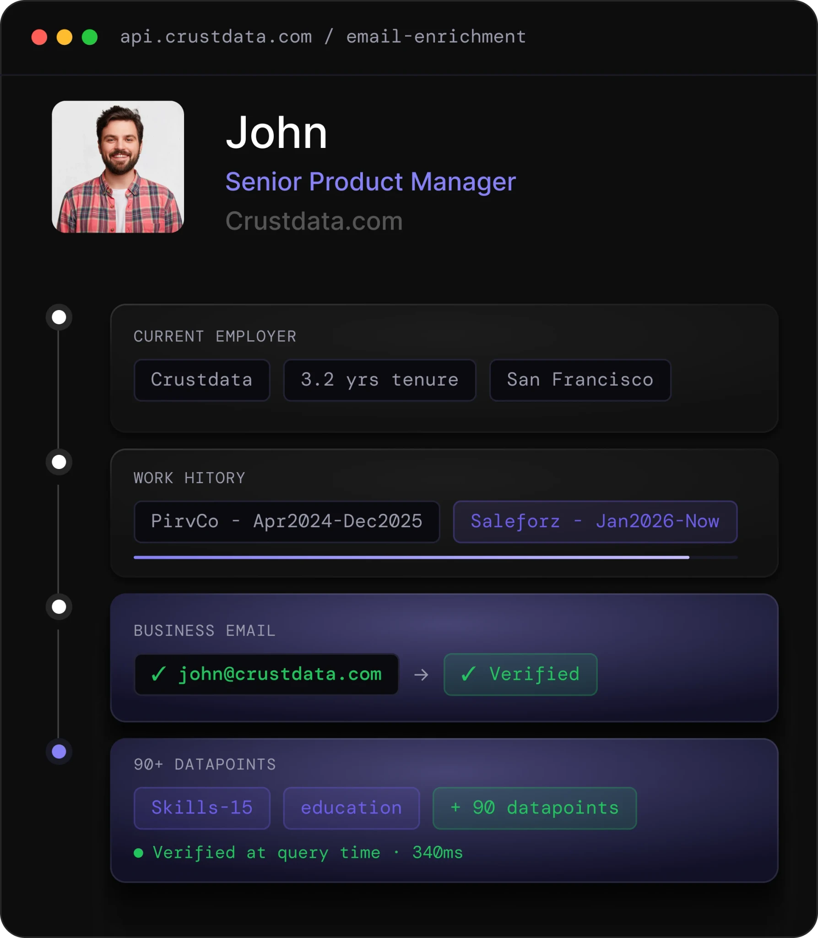Screen dimensions: 818x938
Task: Click the api.crustdata.com / email-enrichment address text
Action: click(x=323, y=37)
